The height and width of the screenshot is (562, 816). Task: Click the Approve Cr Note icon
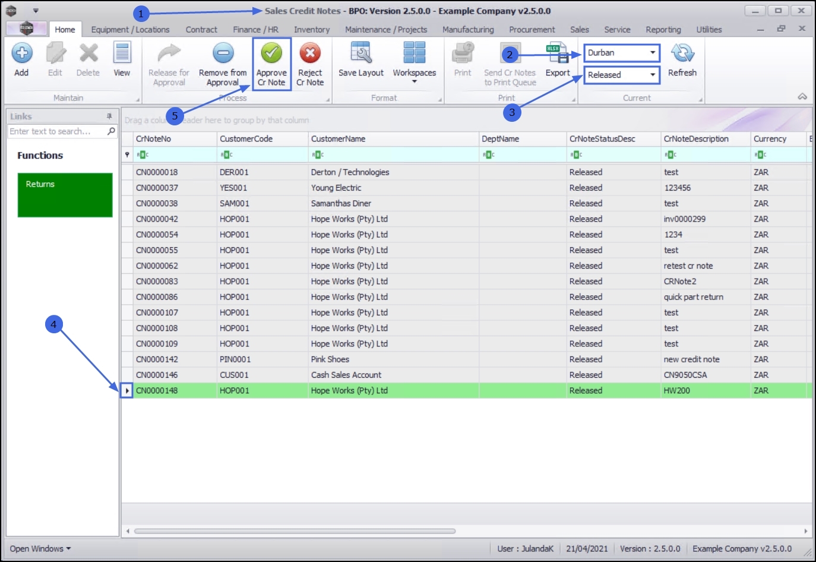coord(271,53)
